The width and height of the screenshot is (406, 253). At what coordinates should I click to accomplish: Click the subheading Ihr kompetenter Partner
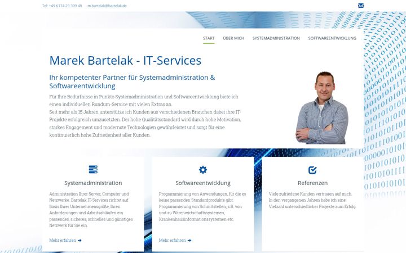coord(132,82)
